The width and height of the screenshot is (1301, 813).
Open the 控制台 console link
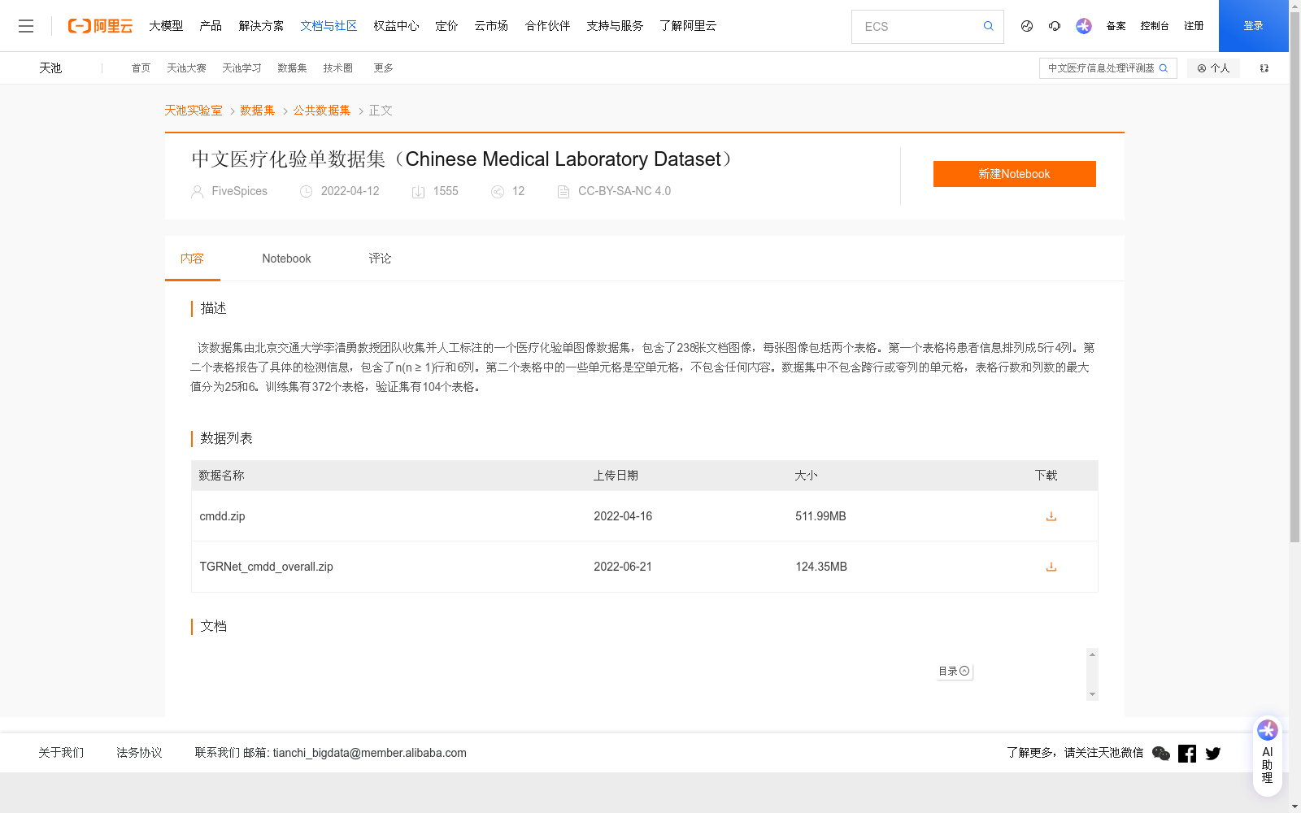(1155, 26)
